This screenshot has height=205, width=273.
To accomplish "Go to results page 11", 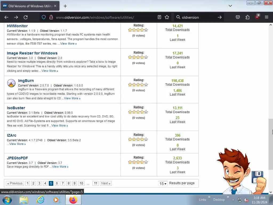I will pyautogui.click(x=95, y=183).
